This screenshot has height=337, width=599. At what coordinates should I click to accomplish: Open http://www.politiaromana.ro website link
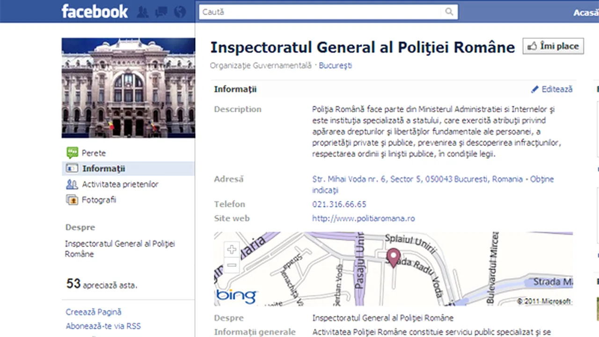pos(364,218)
